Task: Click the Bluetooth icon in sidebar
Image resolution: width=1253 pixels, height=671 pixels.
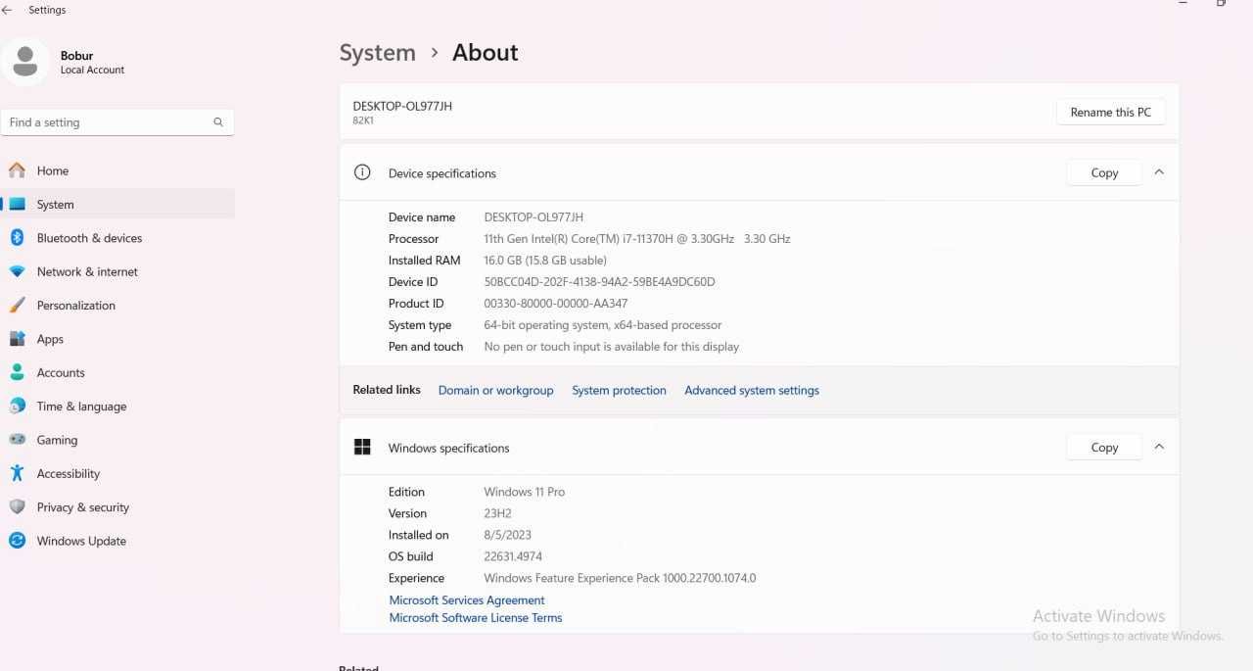Action: pyautogui.click(x=17, y=238)
